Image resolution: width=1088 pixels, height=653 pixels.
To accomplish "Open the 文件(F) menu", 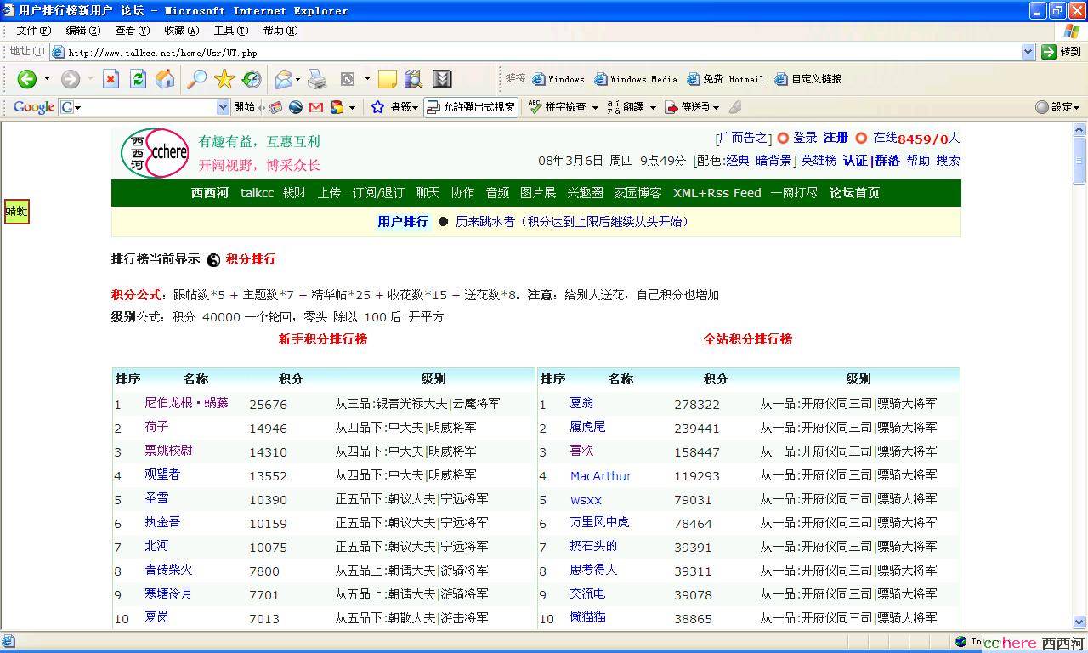I will 34,31.
